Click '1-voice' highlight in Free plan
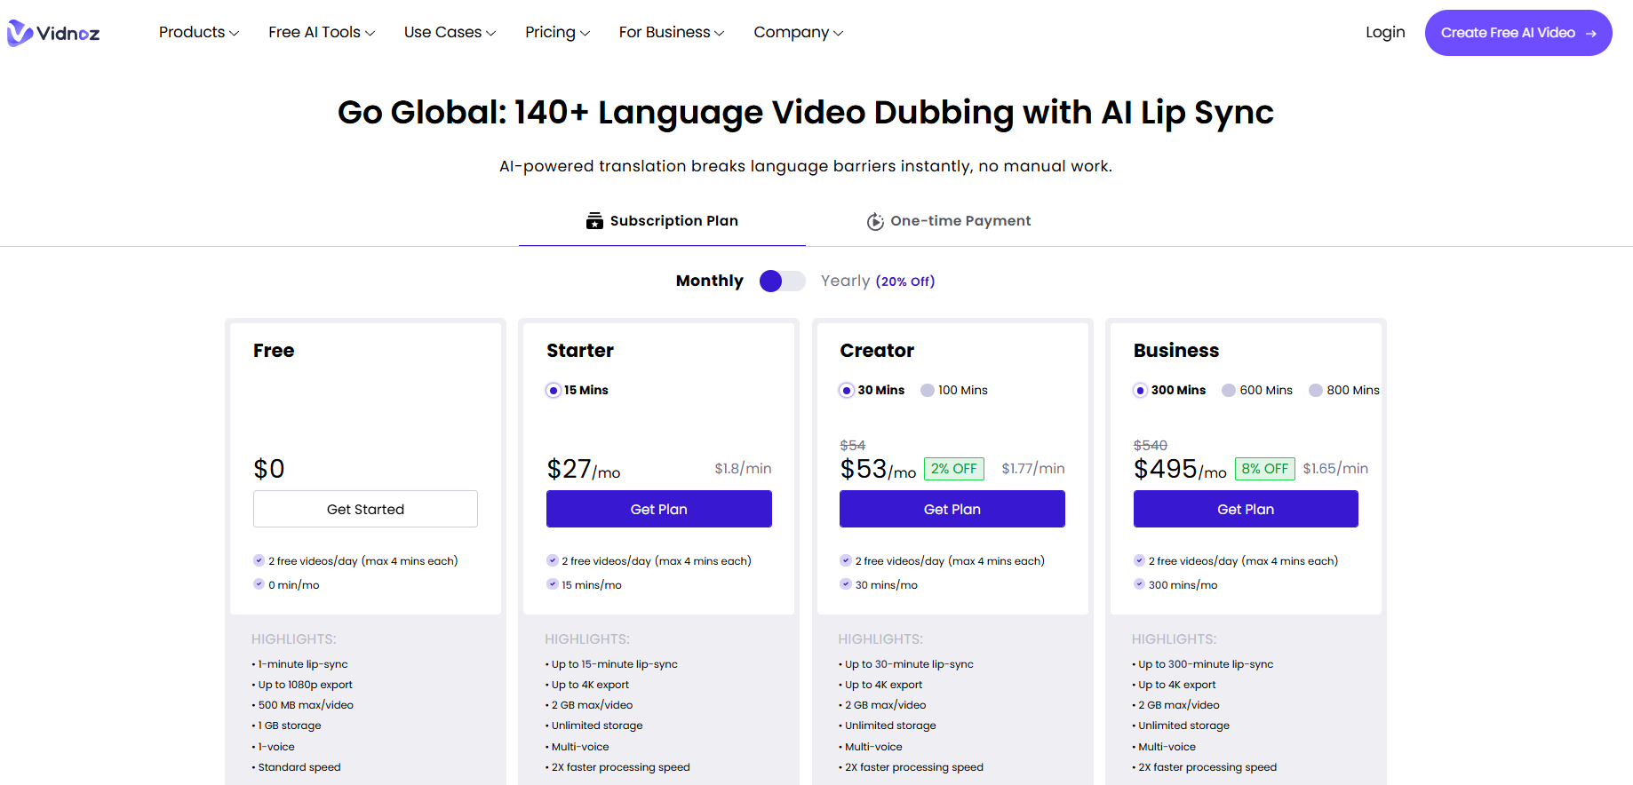 [x=276, y=747]
